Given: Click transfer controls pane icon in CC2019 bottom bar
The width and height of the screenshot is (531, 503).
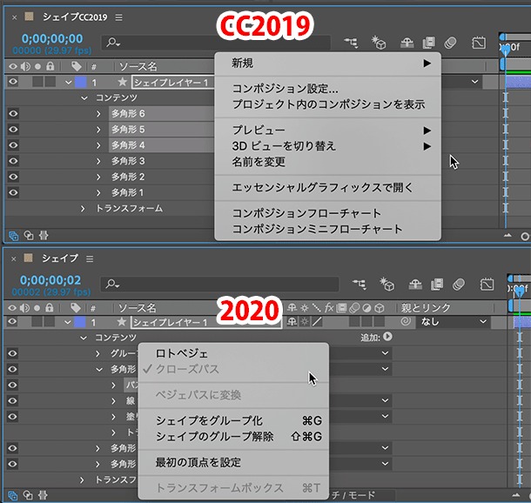Looking at the screenshot, I should click(x=29, y=236).
